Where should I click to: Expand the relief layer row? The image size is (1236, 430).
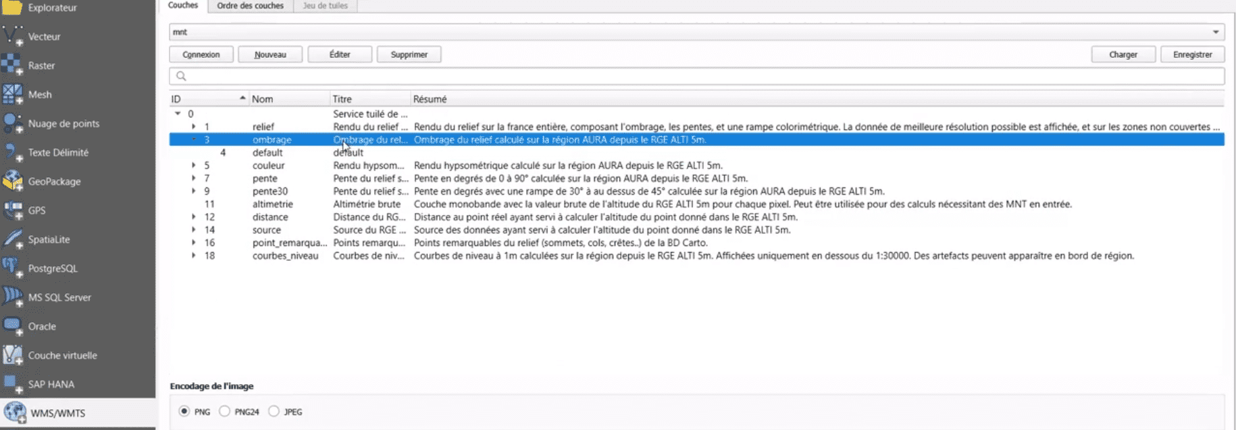[x=193, y=127]
